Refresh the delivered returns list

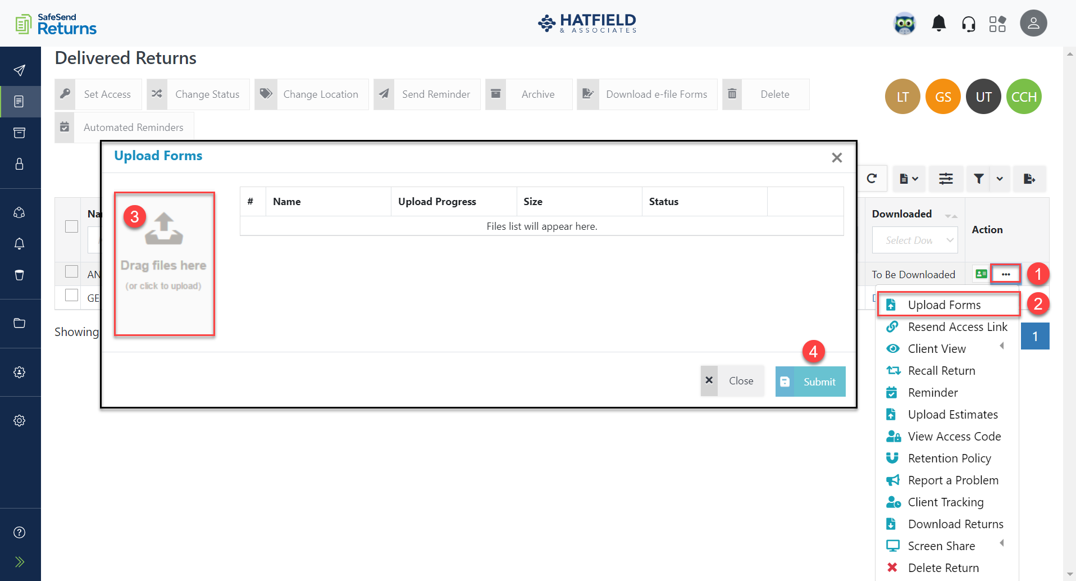point(872,179)
